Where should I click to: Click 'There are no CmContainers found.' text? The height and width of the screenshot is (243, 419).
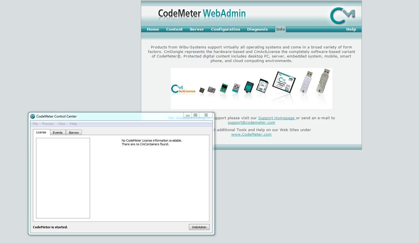(145, 144)
